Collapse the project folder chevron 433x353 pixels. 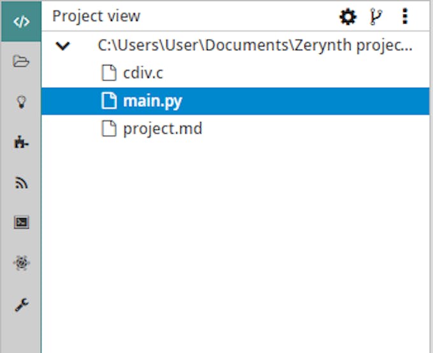tap(63, 46)
